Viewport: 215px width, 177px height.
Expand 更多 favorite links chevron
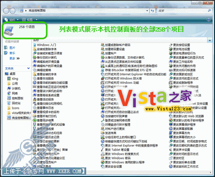18,58
